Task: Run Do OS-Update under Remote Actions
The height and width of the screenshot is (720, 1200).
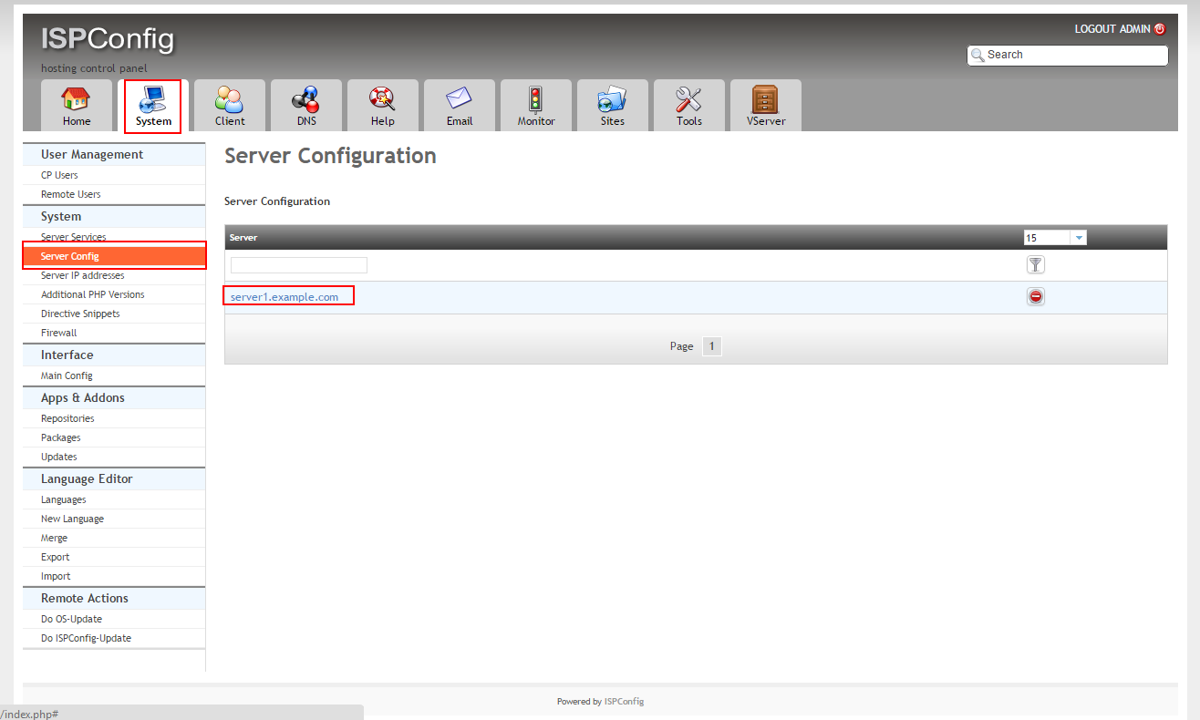Action: [x=114, y=619]
